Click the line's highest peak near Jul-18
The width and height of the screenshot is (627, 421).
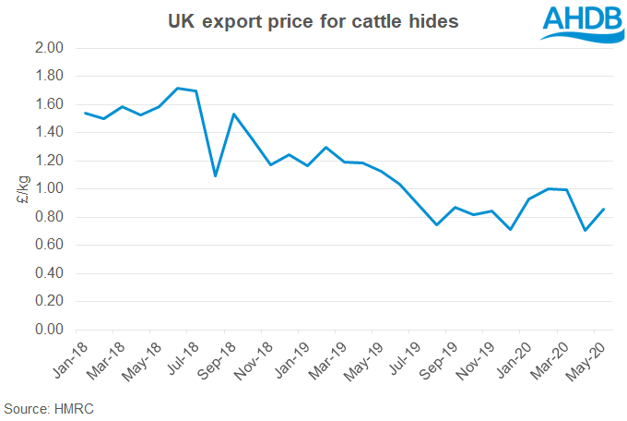pyautogui.click(x=178, y=89)
